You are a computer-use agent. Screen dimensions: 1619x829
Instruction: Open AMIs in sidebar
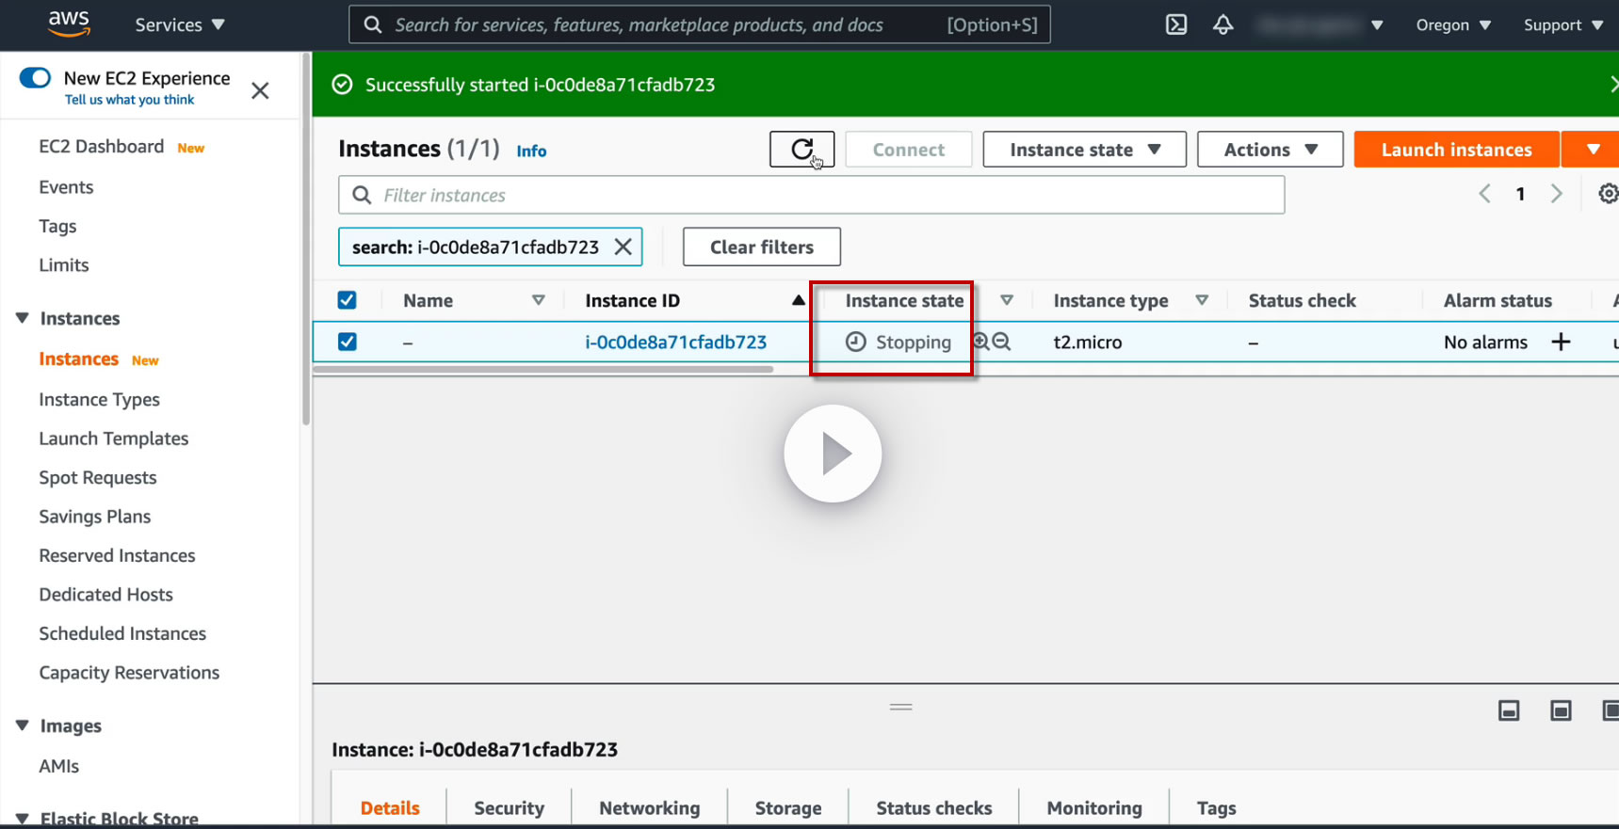click(x=58, y=766)
